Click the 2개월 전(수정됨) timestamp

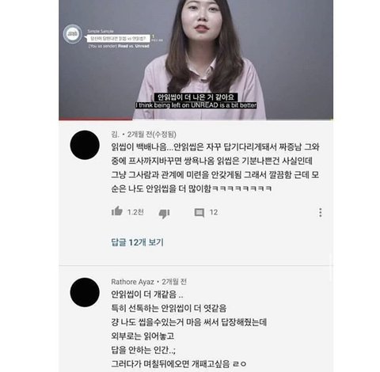pos(152,135)
